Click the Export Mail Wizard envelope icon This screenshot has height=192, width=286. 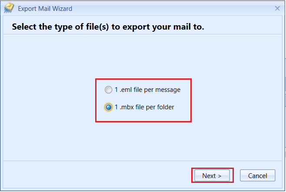(9, 8)
